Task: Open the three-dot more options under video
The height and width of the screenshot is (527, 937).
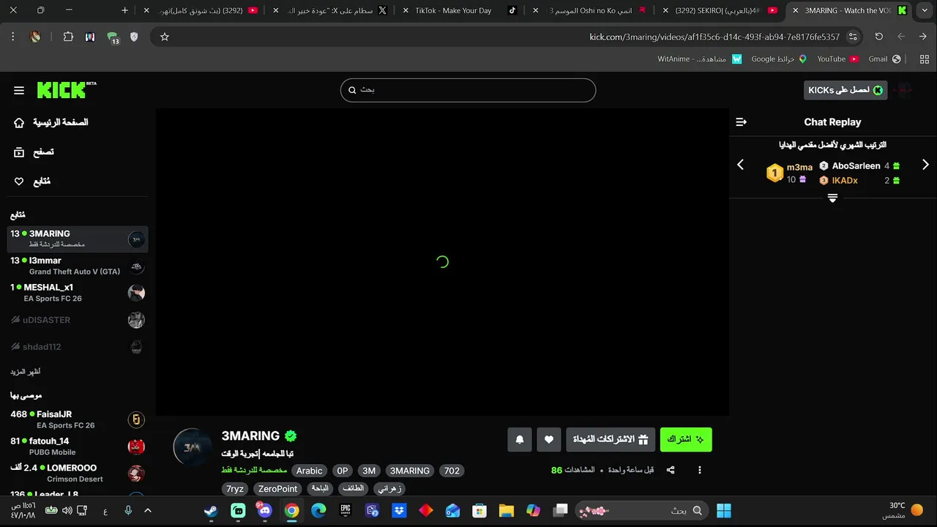Action: pyautogui.click(x=700, y=470)
